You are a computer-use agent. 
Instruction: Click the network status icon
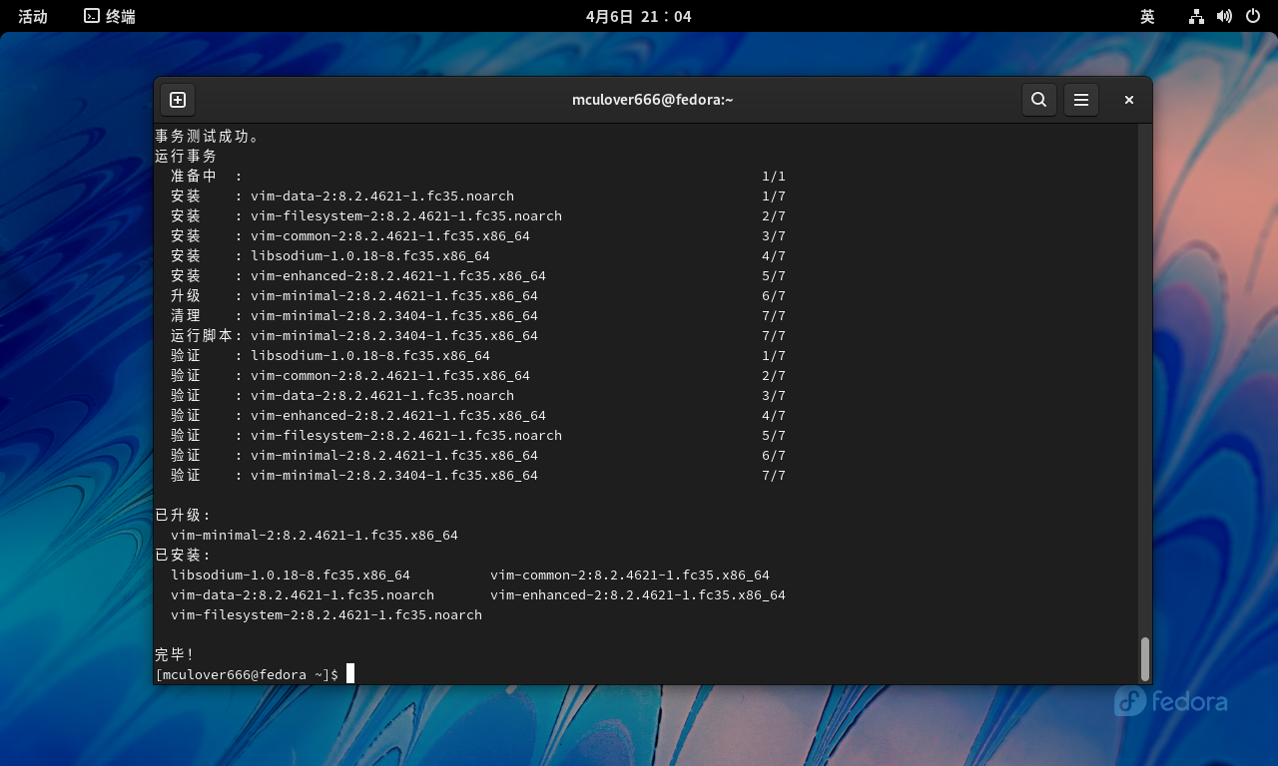1196,16
